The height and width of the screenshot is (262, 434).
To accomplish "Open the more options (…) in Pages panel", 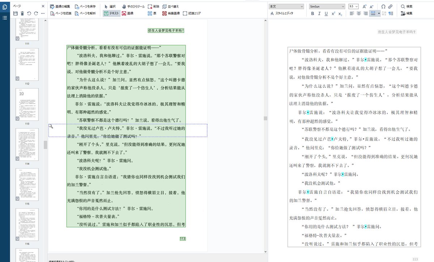I will 42,13.
